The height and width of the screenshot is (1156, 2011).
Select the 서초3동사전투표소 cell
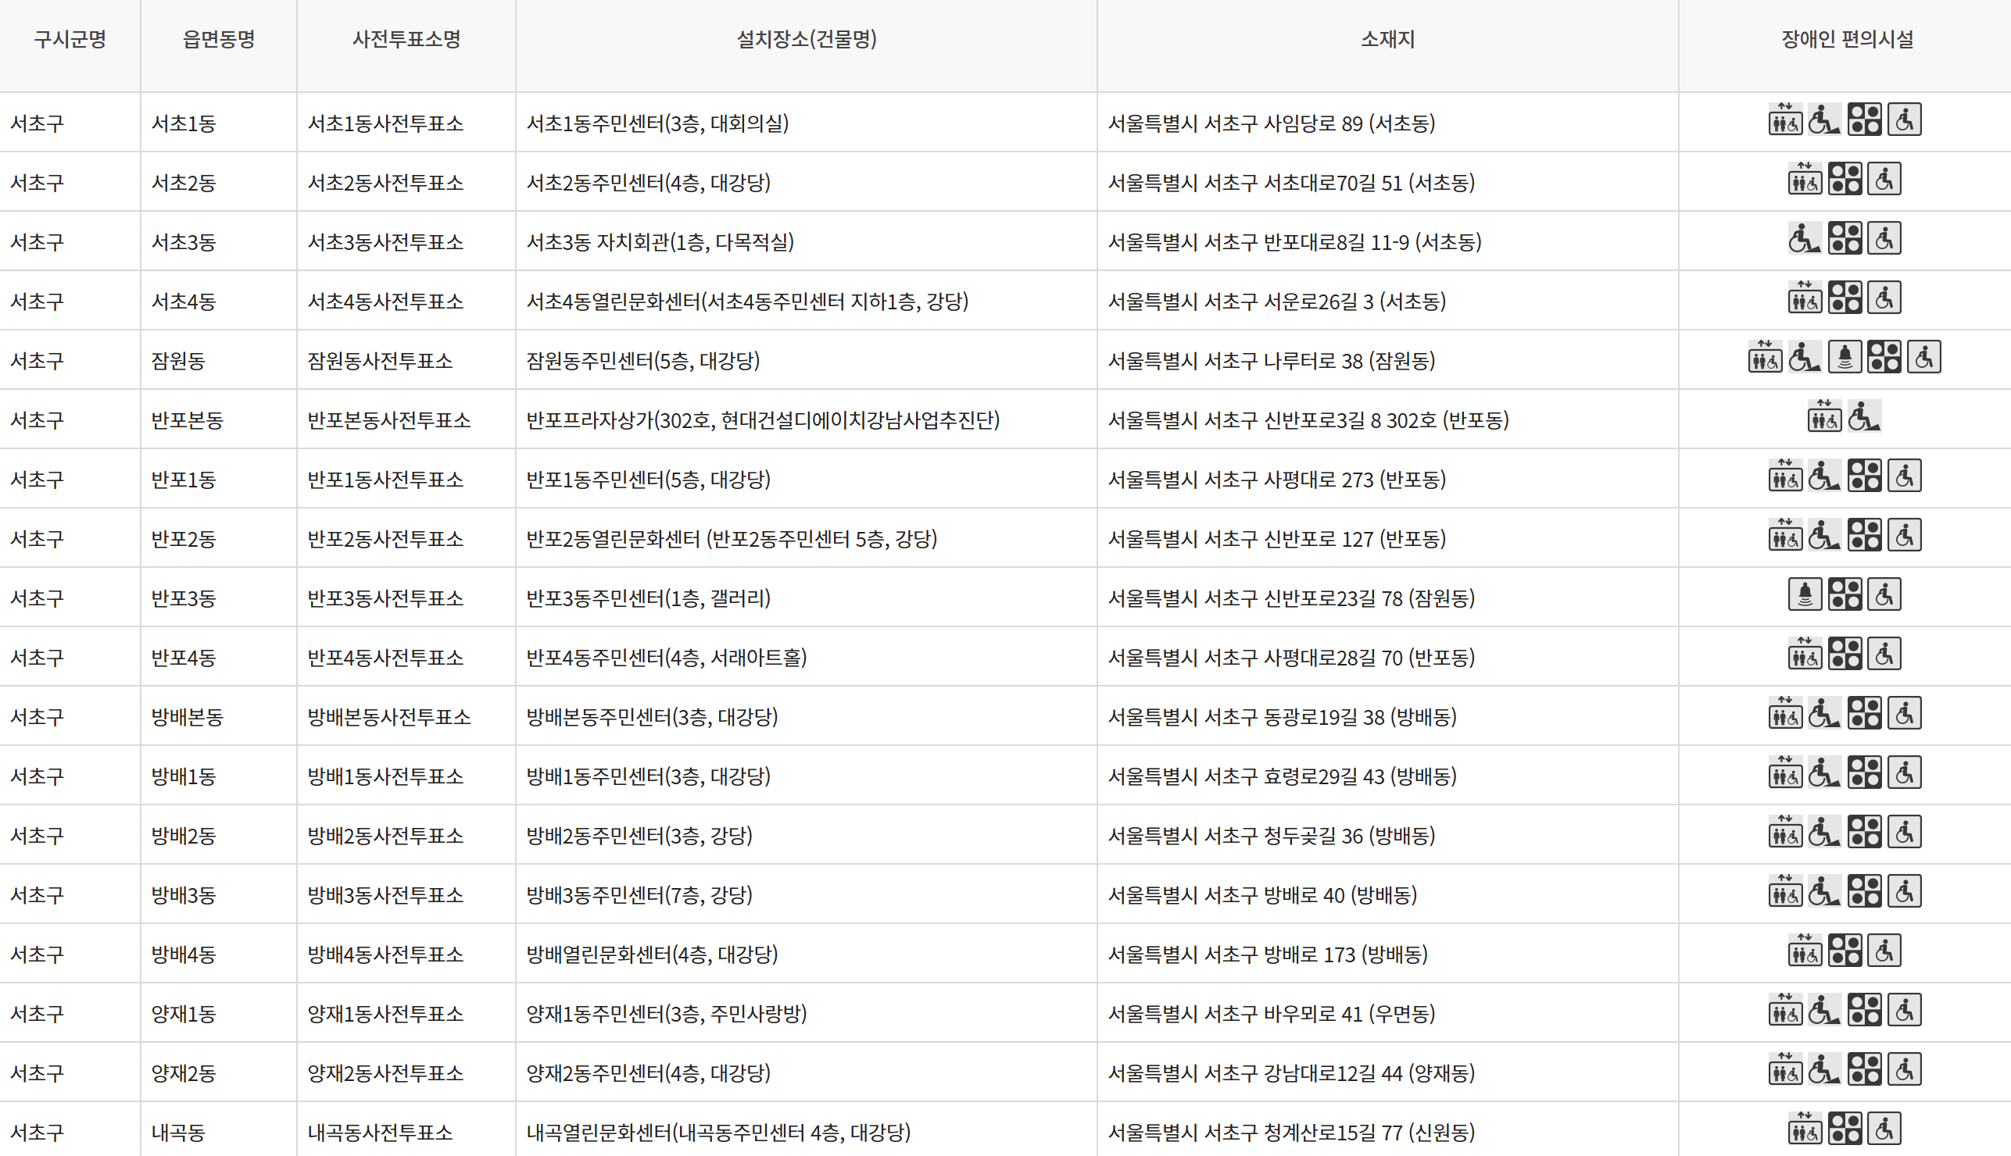point(385,242)
